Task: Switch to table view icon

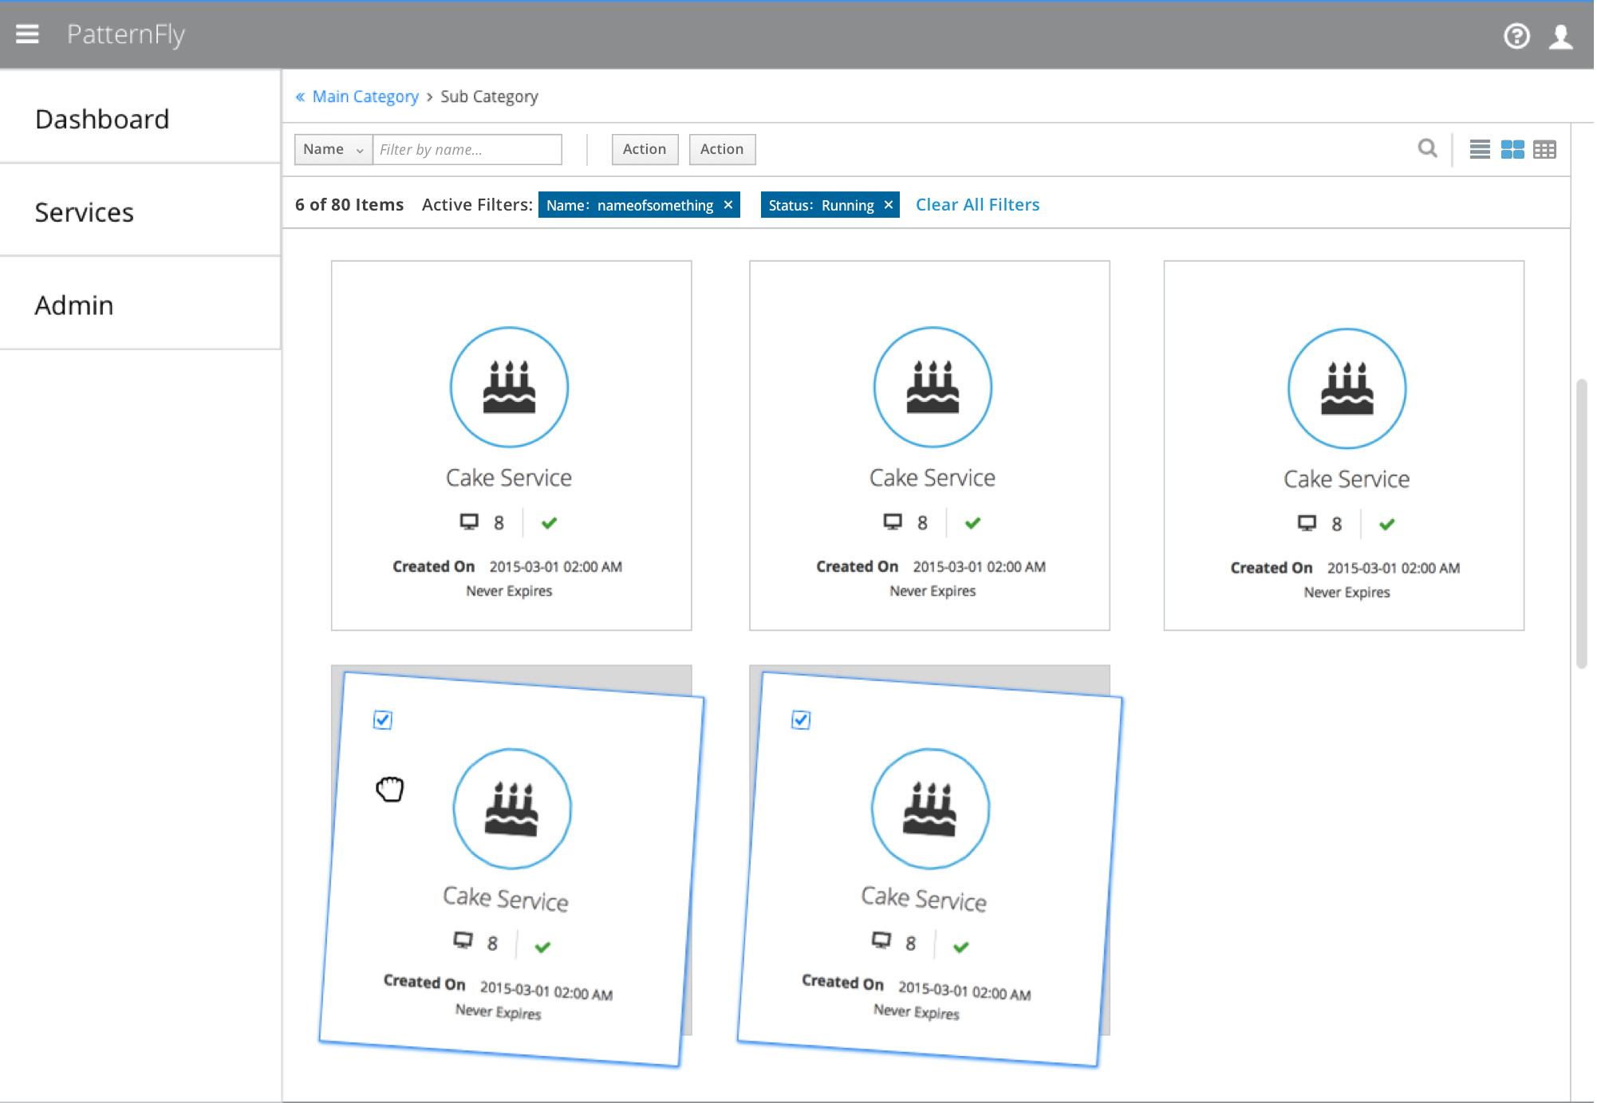Action: click(1545, 149)
